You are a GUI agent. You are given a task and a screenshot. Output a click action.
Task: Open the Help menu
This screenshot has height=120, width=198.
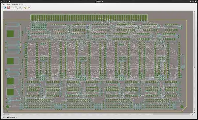21,4
